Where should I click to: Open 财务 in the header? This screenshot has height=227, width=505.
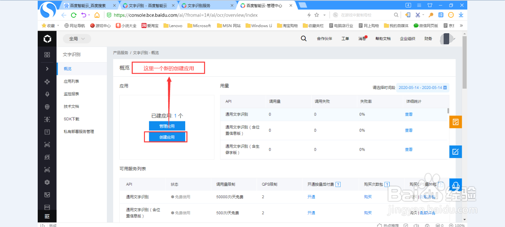[428, 39]
